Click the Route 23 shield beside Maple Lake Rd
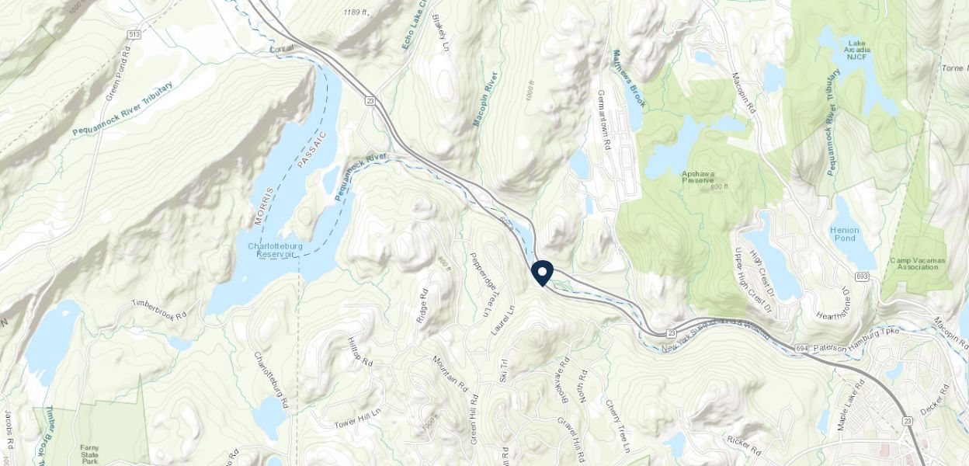 tap(908, 420)
